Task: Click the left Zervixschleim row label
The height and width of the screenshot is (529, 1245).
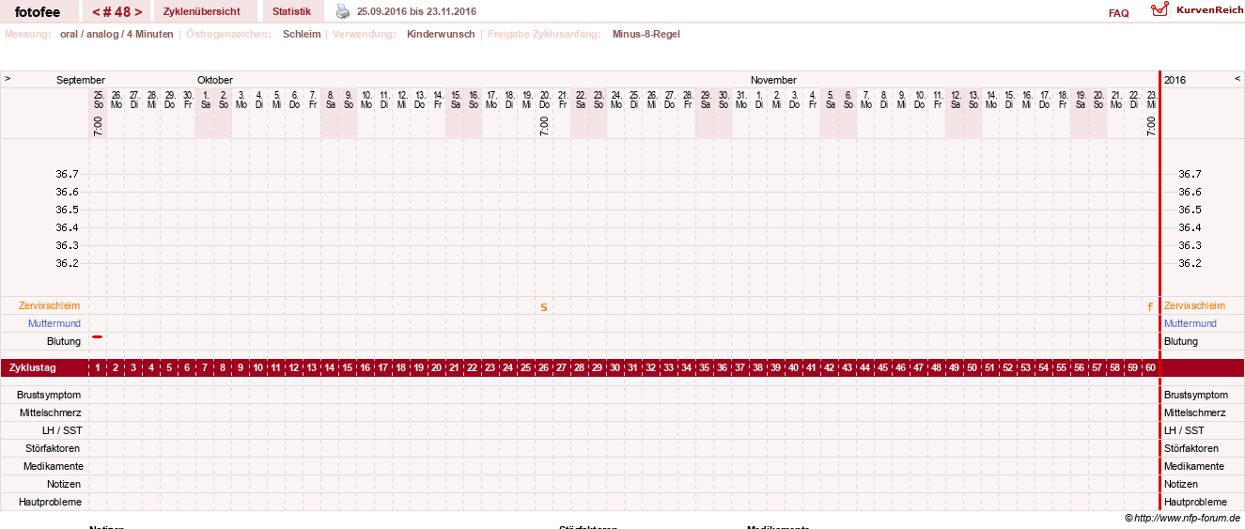Action: pos(49,305)
